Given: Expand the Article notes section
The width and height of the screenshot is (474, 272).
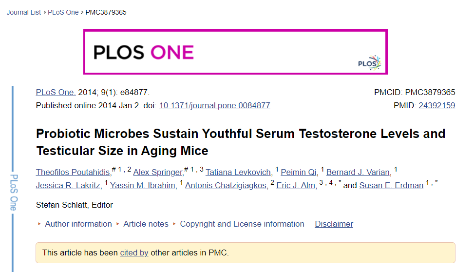Looking at the screenshot, I should coord(146,224).
